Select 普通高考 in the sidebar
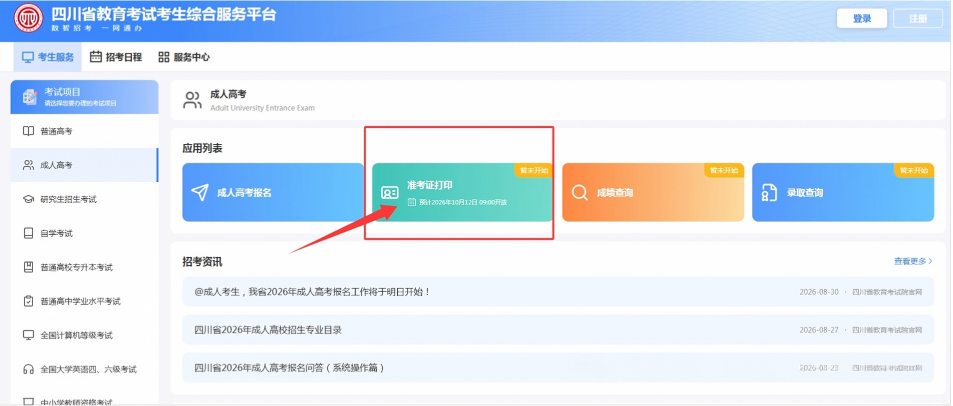Viewport: 953px width, 406px height. click(x=84, y=131)
